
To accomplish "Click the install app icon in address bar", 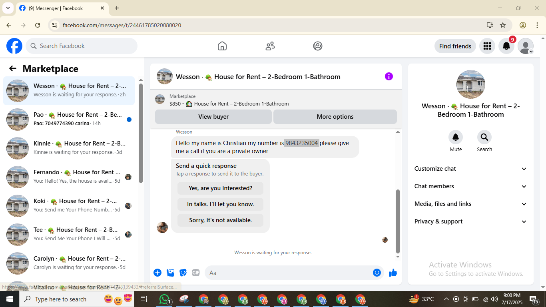I will (x=490, y=25).
